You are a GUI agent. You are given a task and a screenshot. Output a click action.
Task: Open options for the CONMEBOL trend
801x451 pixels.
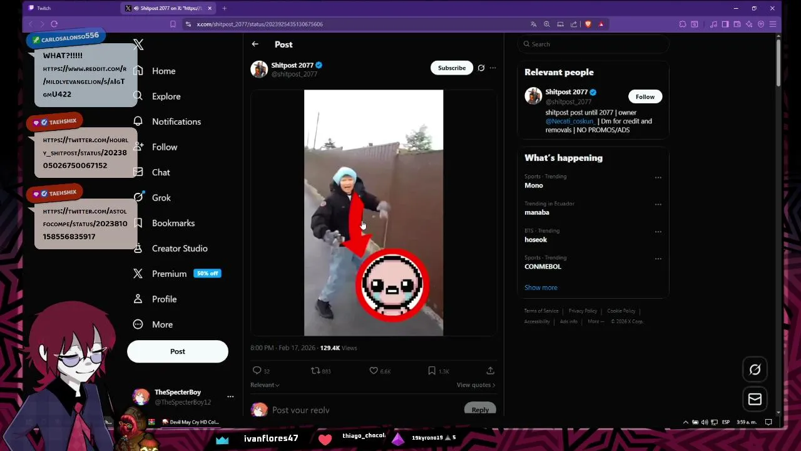[658, 259]
